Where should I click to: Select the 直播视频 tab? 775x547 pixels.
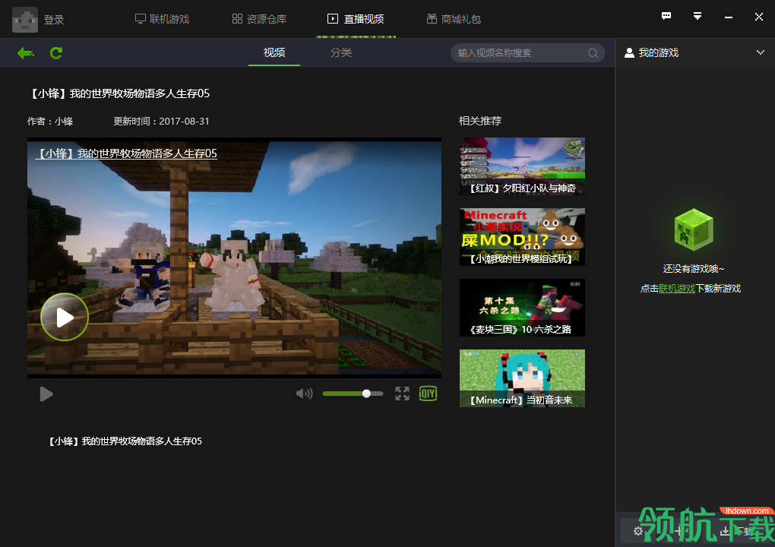point(356,19)
